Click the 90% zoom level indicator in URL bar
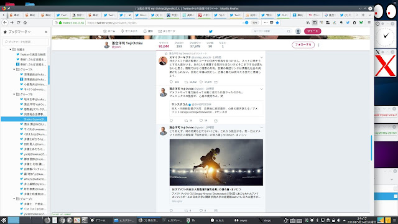Screen dimensions: 398x224 coord(254,22)
